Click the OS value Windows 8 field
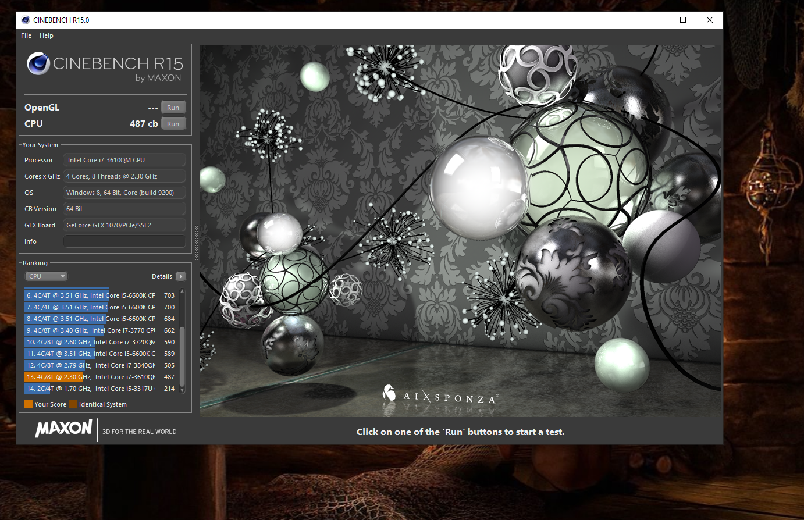Image resolution: width=804 pixels, height=520 pixels. tap(124, 193)
